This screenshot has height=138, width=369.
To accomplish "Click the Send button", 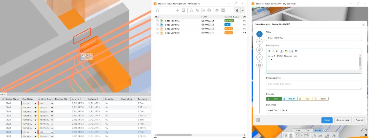I will coord(327,120).
